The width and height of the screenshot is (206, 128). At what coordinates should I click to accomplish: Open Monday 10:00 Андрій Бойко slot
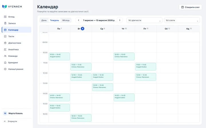pos(60,56)
